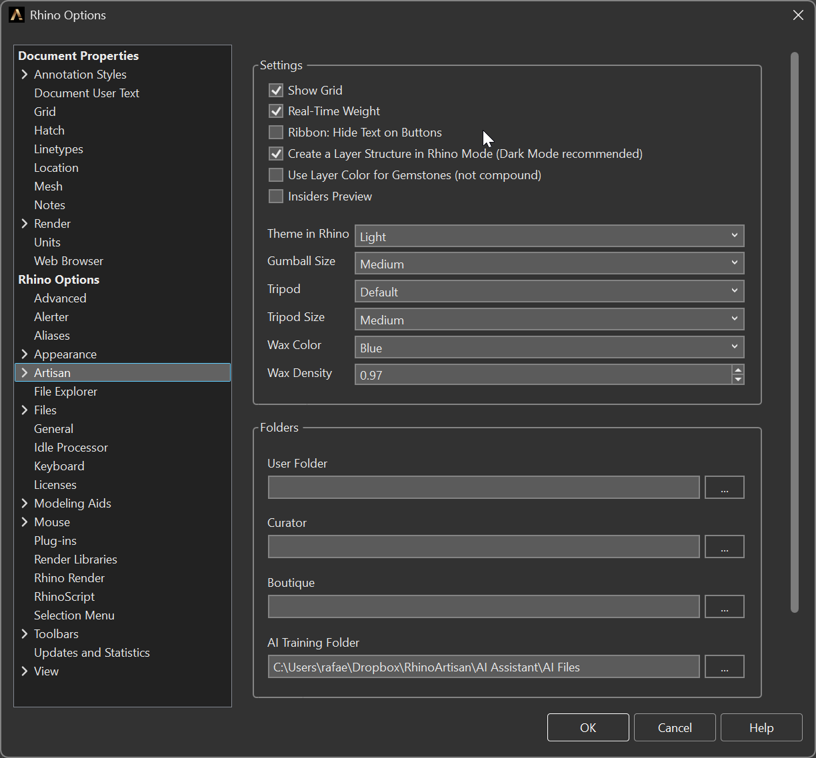Open the Web Browser page
Image resolution: width=816 pixels, height=758 pixels.
(x=69, y=261)
